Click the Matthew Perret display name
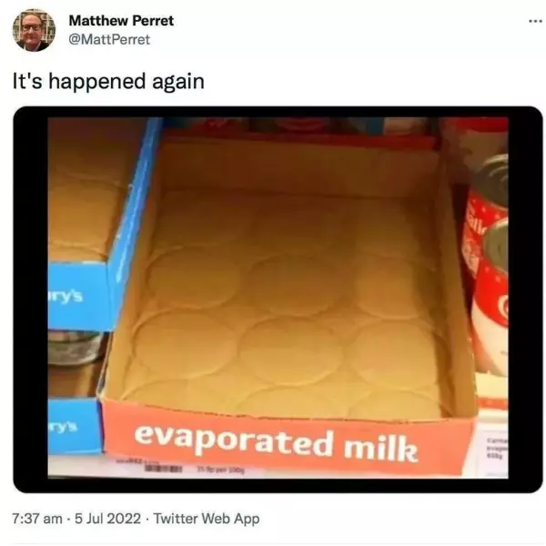Viewport: 546px width, 546px height. pos(121,21)
